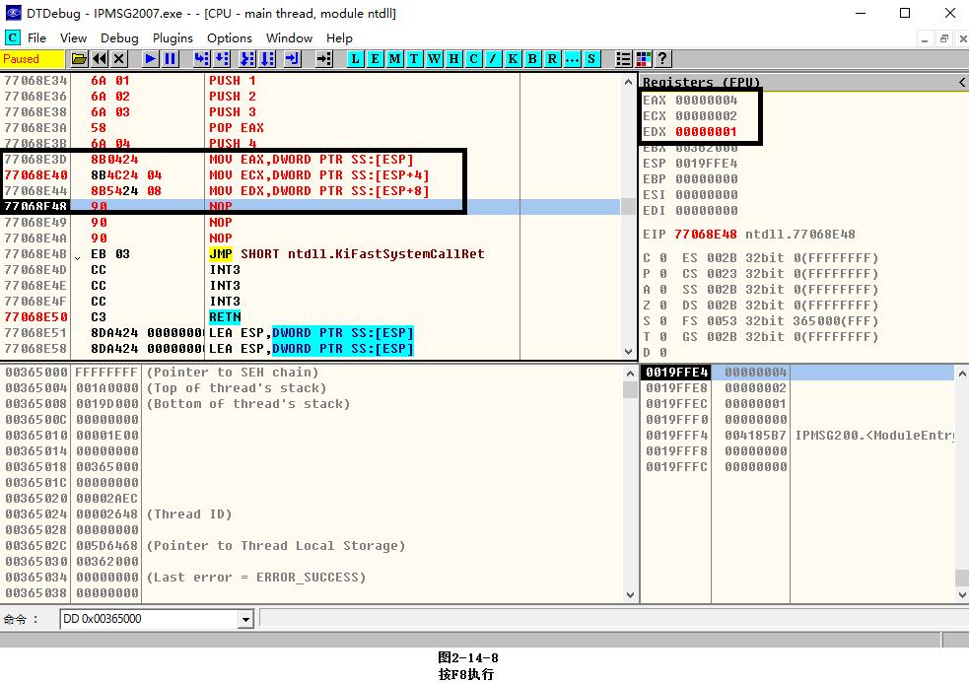Open Executable modules via E button
Screen dimensions: 969x683
[x=375, y=59]
